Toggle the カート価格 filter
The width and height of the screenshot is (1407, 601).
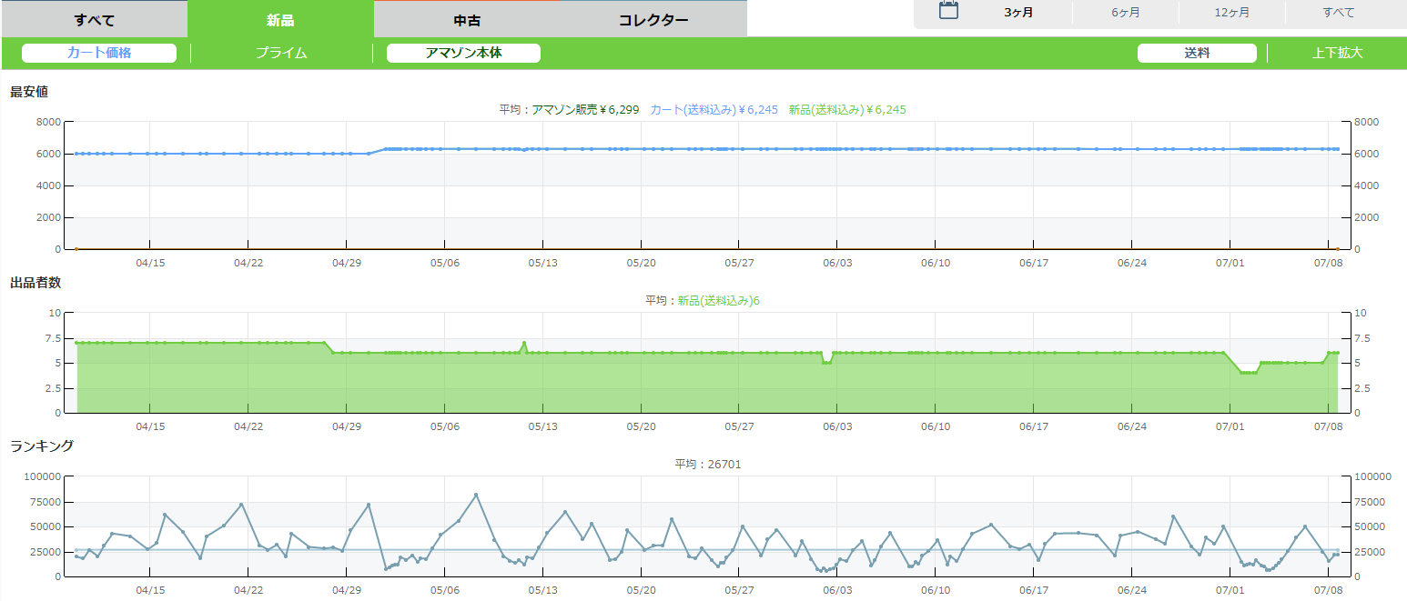(x=99, y=53)
